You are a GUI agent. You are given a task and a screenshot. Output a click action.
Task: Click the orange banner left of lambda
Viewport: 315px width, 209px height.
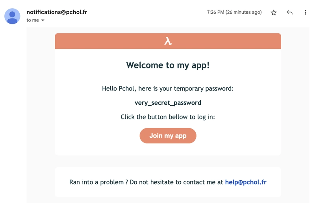(x=109, y=41)
